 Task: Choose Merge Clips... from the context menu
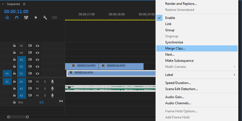(197, 48)
